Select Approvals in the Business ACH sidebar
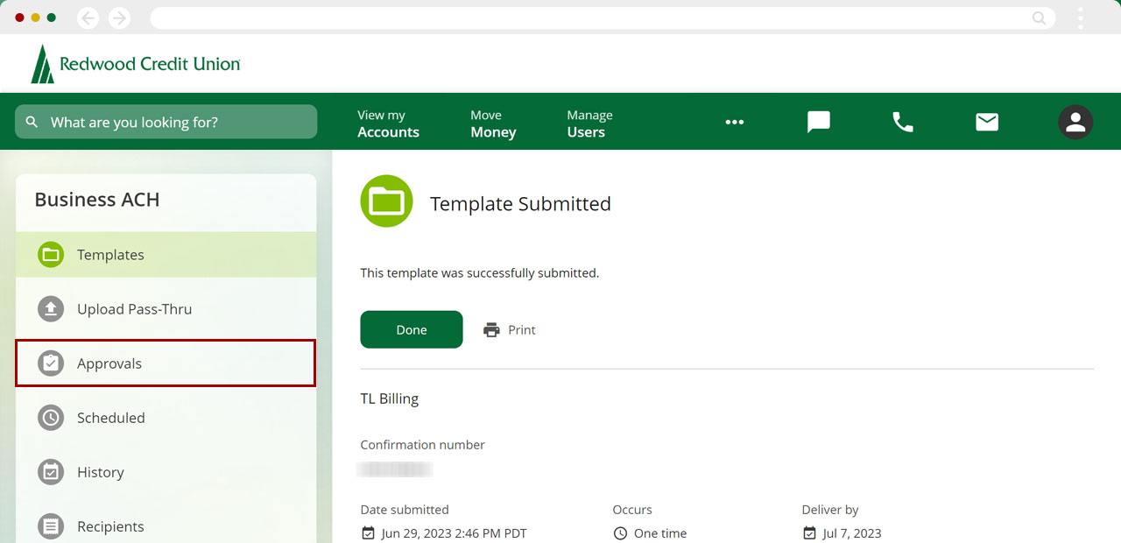The height and width of the screenshot is (543, 1121). [166, 363]
